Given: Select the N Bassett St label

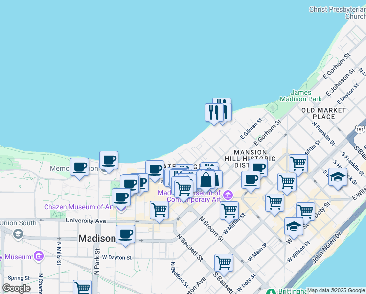Looking at the screenshot, I should coord(189,247).
